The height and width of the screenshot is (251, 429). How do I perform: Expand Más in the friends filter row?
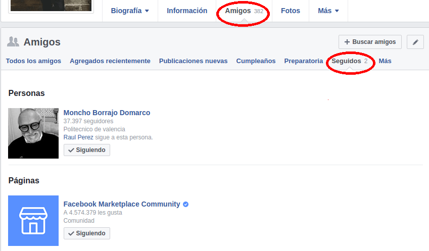(x=385, y=61)
